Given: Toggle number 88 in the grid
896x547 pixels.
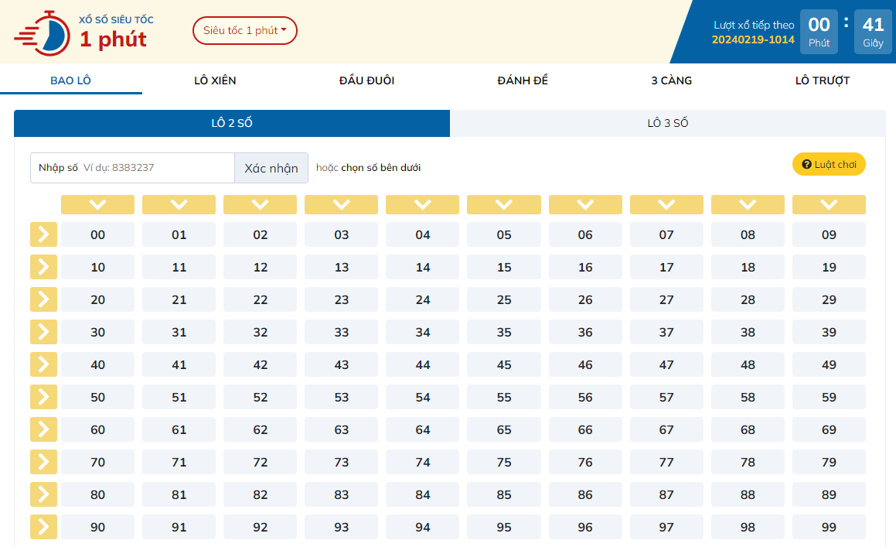Looking at the screenshot, I should pyautogui.click(x=748, y=494).
